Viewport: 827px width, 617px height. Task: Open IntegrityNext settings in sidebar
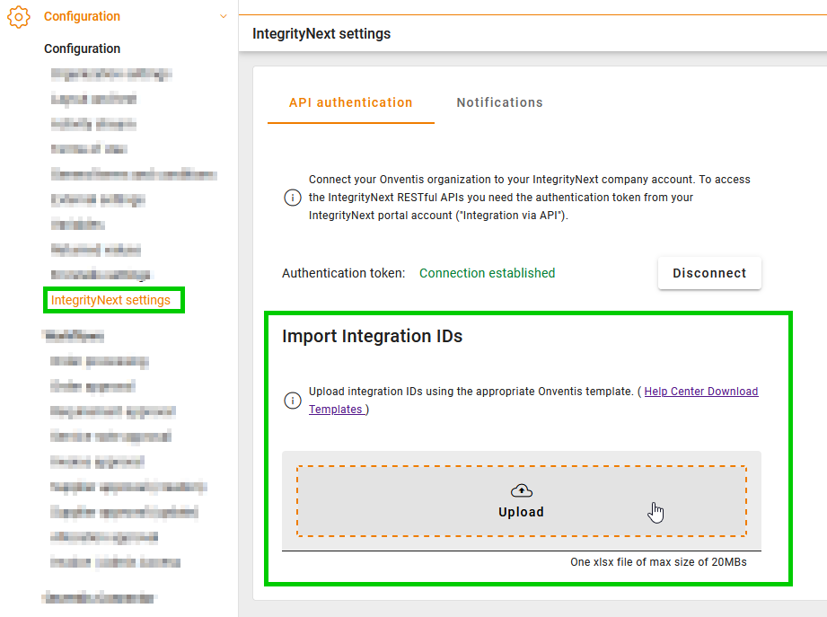110,300
